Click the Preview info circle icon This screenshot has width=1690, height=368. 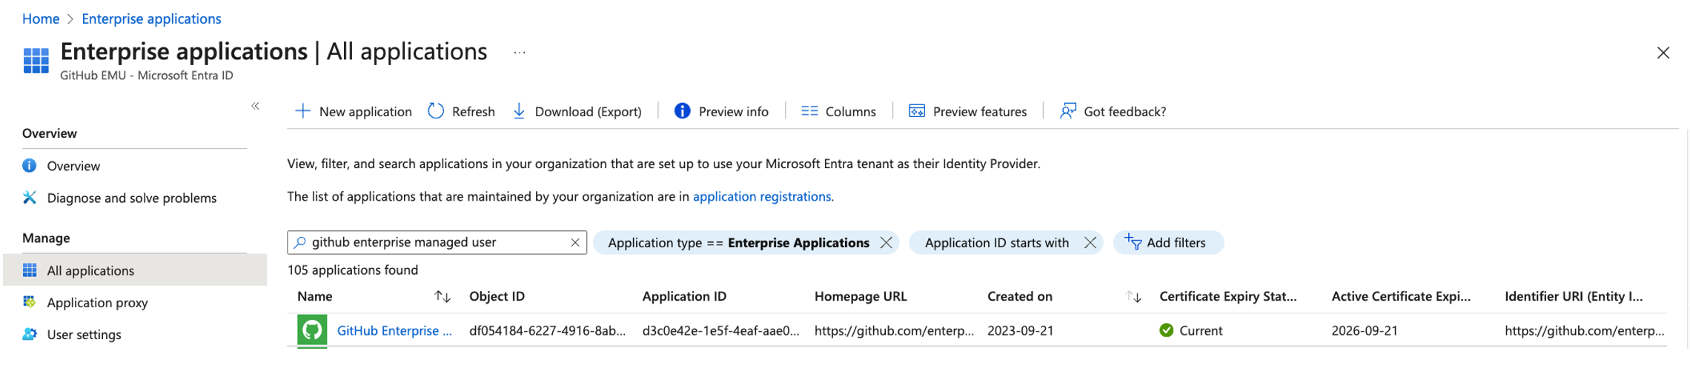(x=682, y=111)
